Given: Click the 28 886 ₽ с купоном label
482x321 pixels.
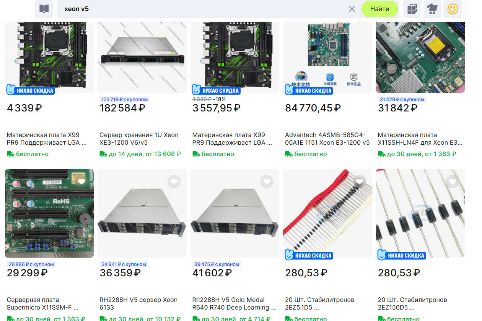Looking at the screenshot, I should pos(31,264).
